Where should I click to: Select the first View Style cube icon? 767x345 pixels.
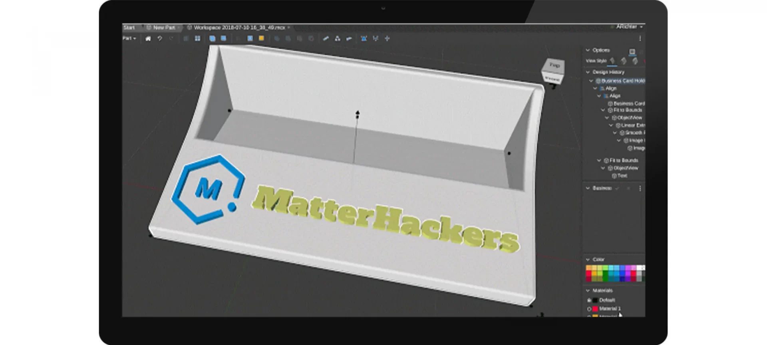tap(612, 61)
